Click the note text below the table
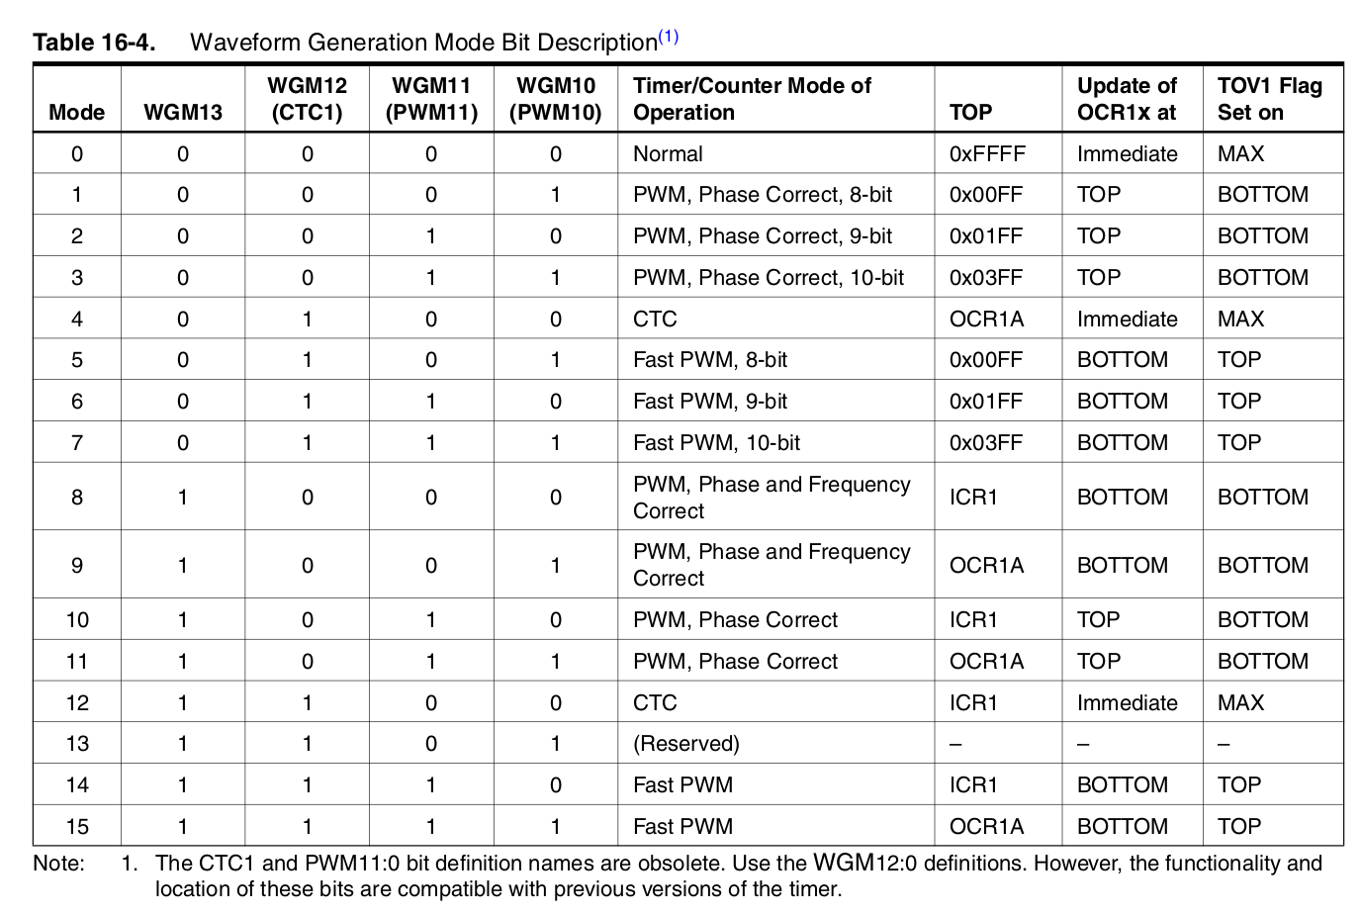The image size is (1361, 914). pyautogui.click(x=737, y=876)
